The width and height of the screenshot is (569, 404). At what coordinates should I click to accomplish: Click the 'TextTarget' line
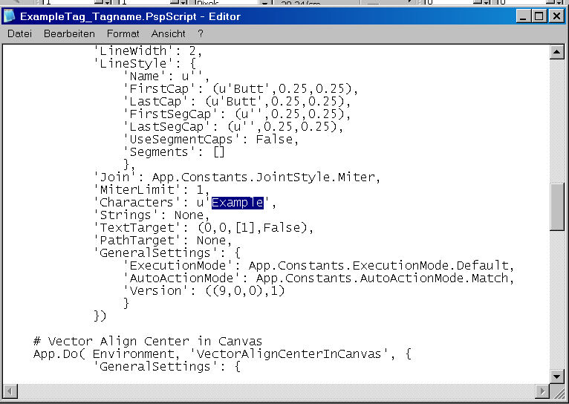click(204, 228)
